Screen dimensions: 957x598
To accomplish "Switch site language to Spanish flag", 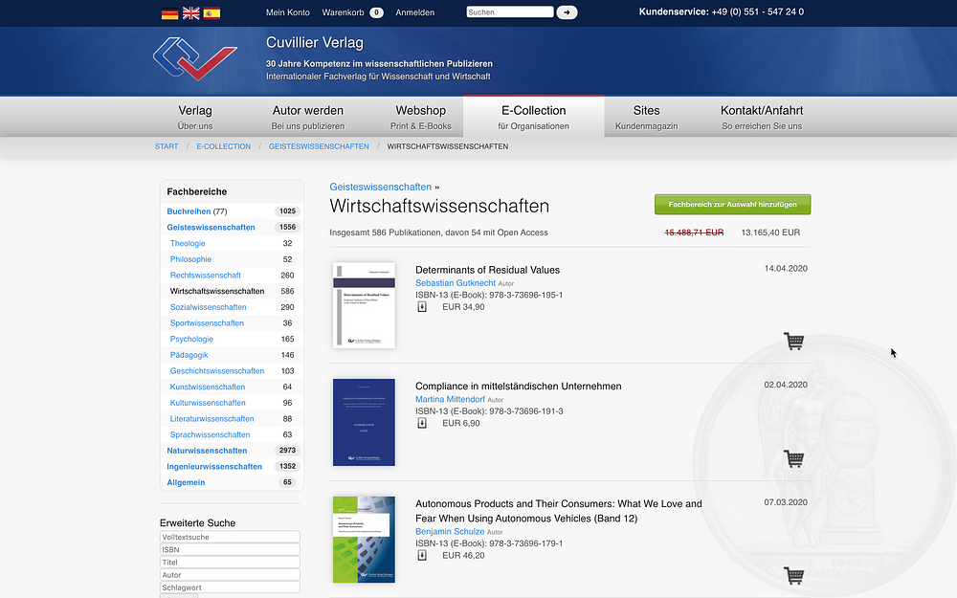I will 211,12.
